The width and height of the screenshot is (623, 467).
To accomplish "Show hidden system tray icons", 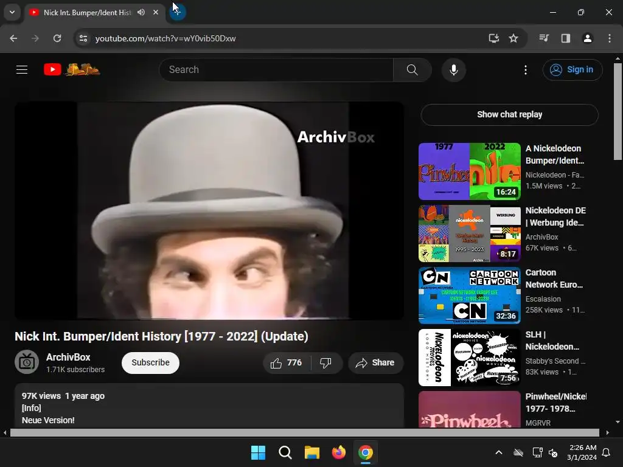I will (x=499, y=452).
